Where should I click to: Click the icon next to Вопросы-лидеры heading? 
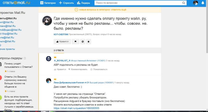coord(25,58)
